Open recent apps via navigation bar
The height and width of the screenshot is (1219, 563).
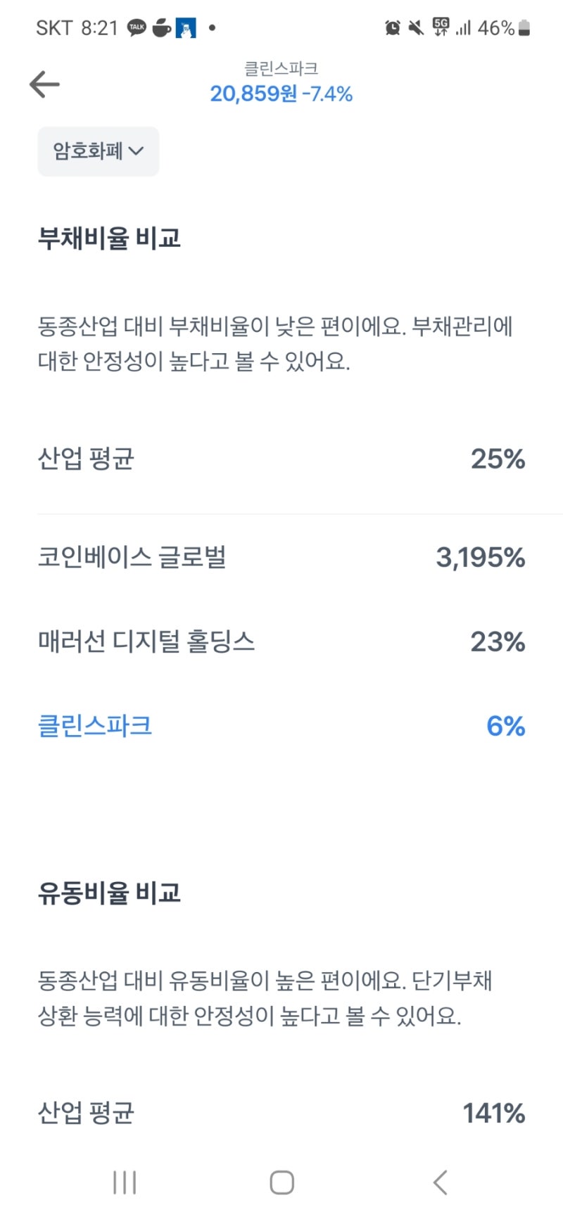(x=124, y=1182)
